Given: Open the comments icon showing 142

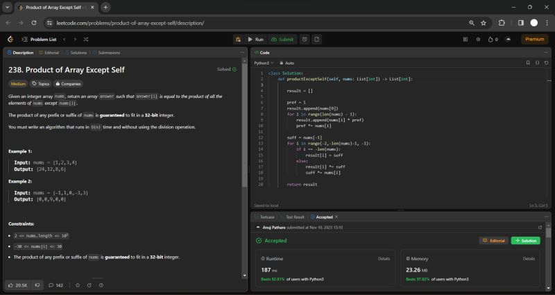Looking at the screenshot, I should pyautogui.click(x=55, y=285).
